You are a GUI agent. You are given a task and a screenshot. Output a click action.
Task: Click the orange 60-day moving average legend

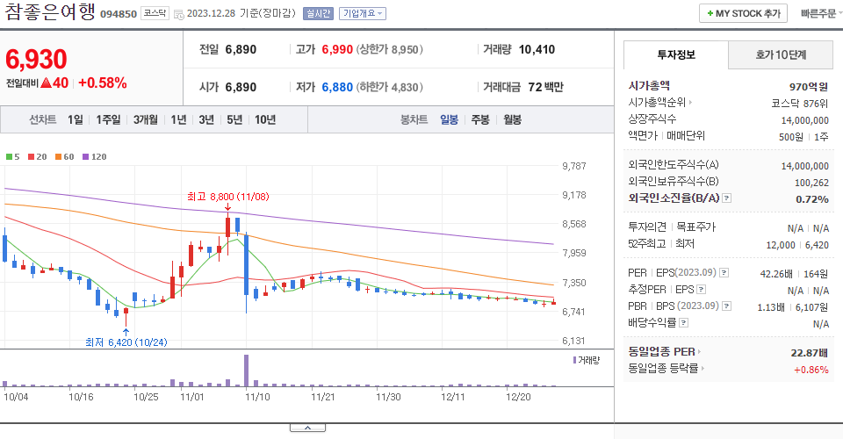pyautogui.click(x=64, y=157)
